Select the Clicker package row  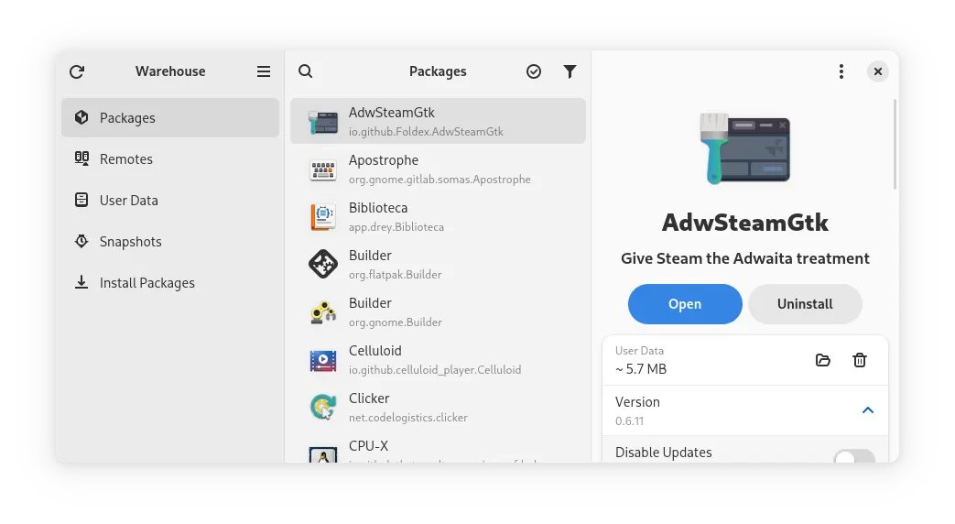[x=438, y=407]
